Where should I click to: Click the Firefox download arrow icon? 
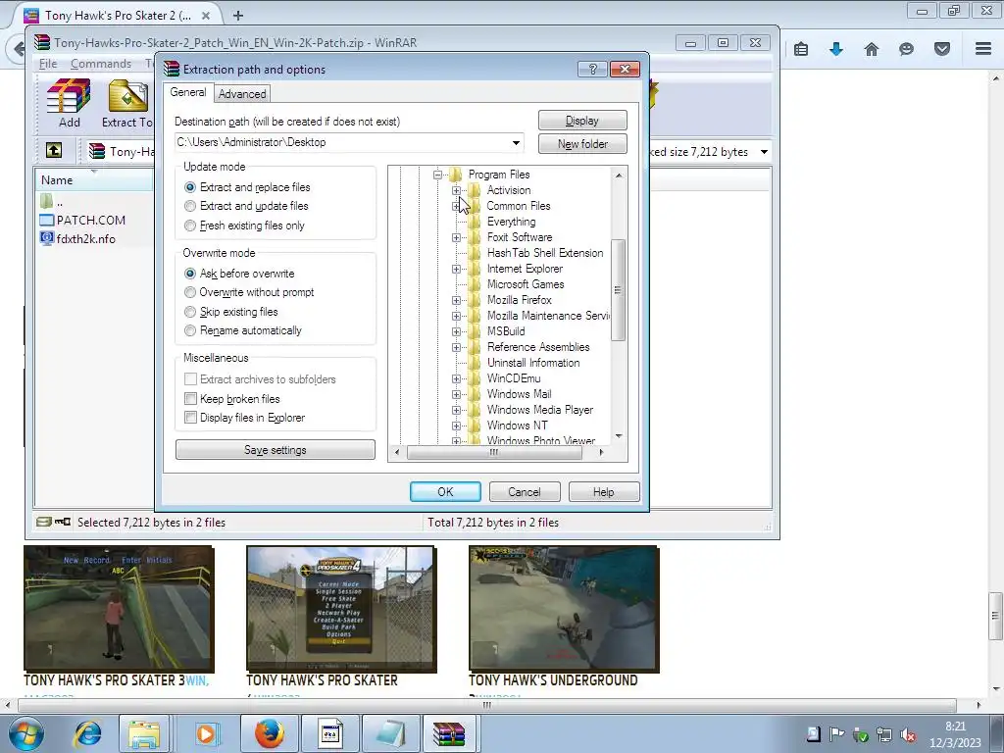[836, 49]
